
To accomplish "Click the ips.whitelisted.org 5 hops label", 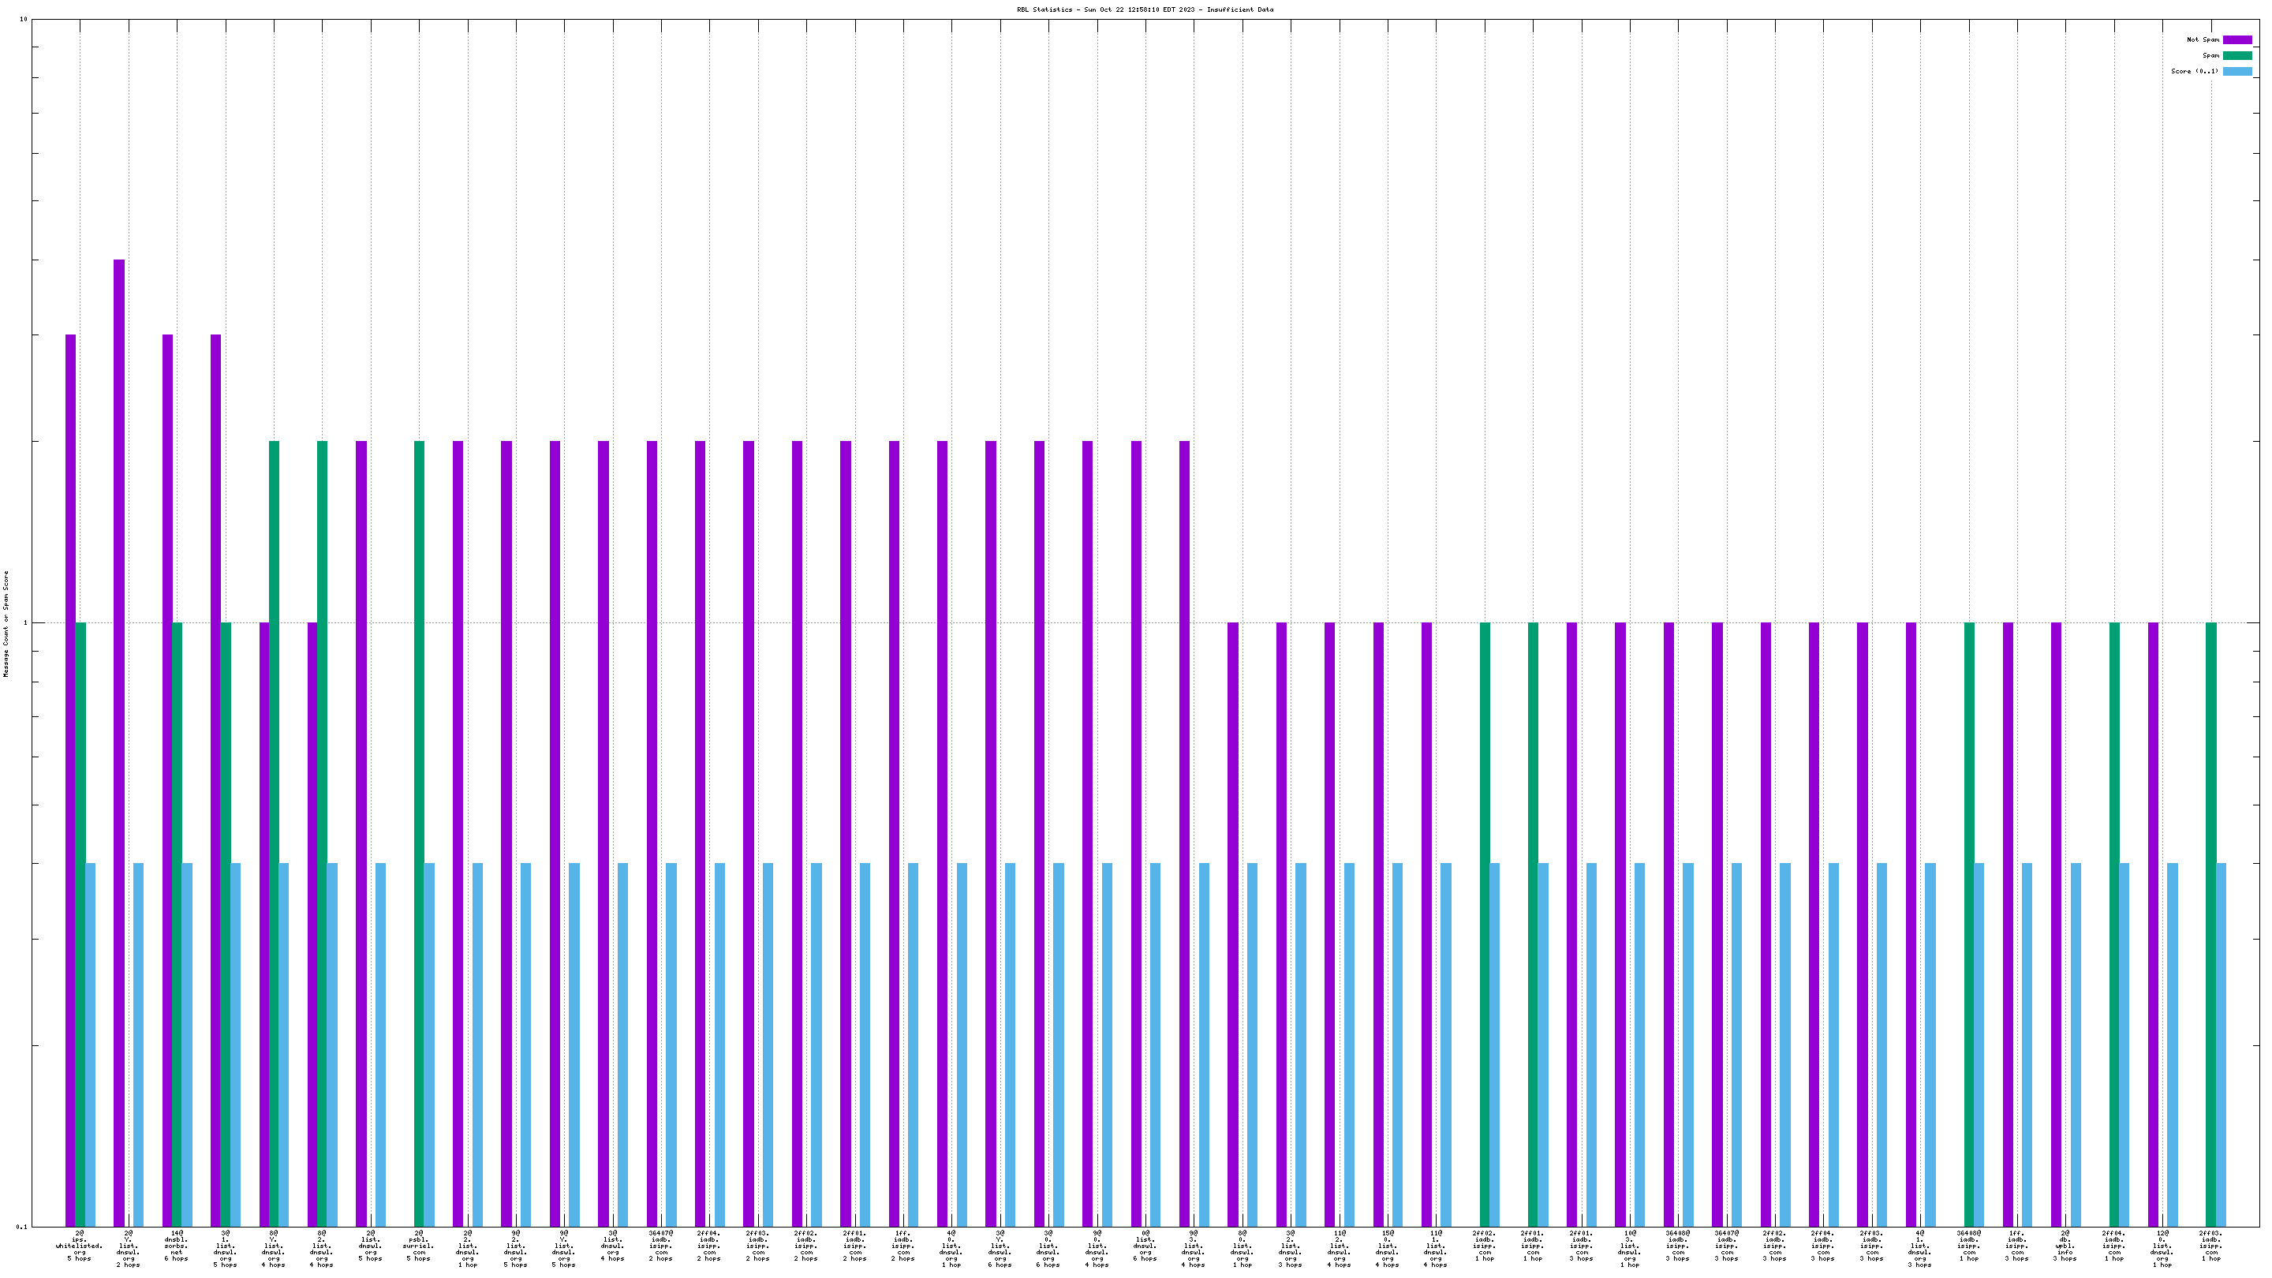I will tap(80, 1246).
